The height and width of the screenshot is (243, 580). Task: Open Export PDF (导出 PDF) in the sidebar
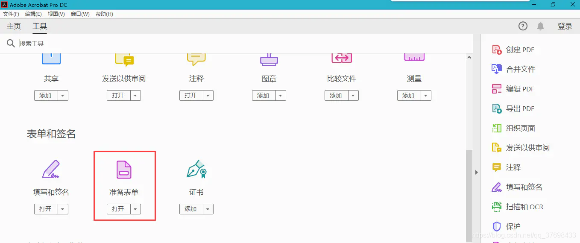click(514, 108)
